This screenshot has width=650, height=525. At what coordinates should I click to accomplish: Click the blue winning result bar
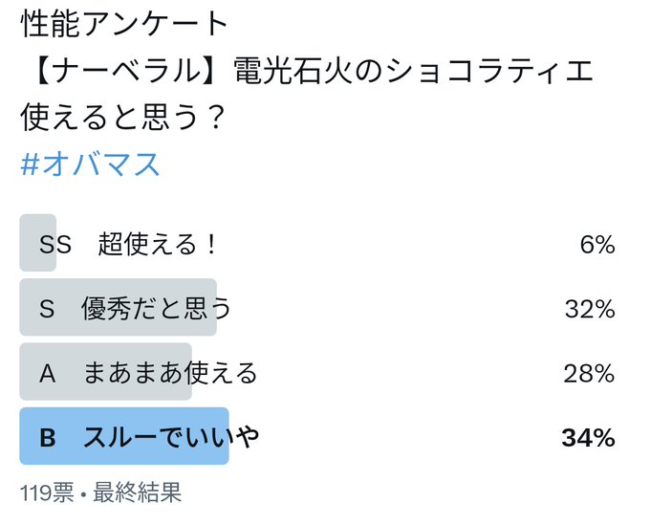pyautogui.click(x=124, y=436)
